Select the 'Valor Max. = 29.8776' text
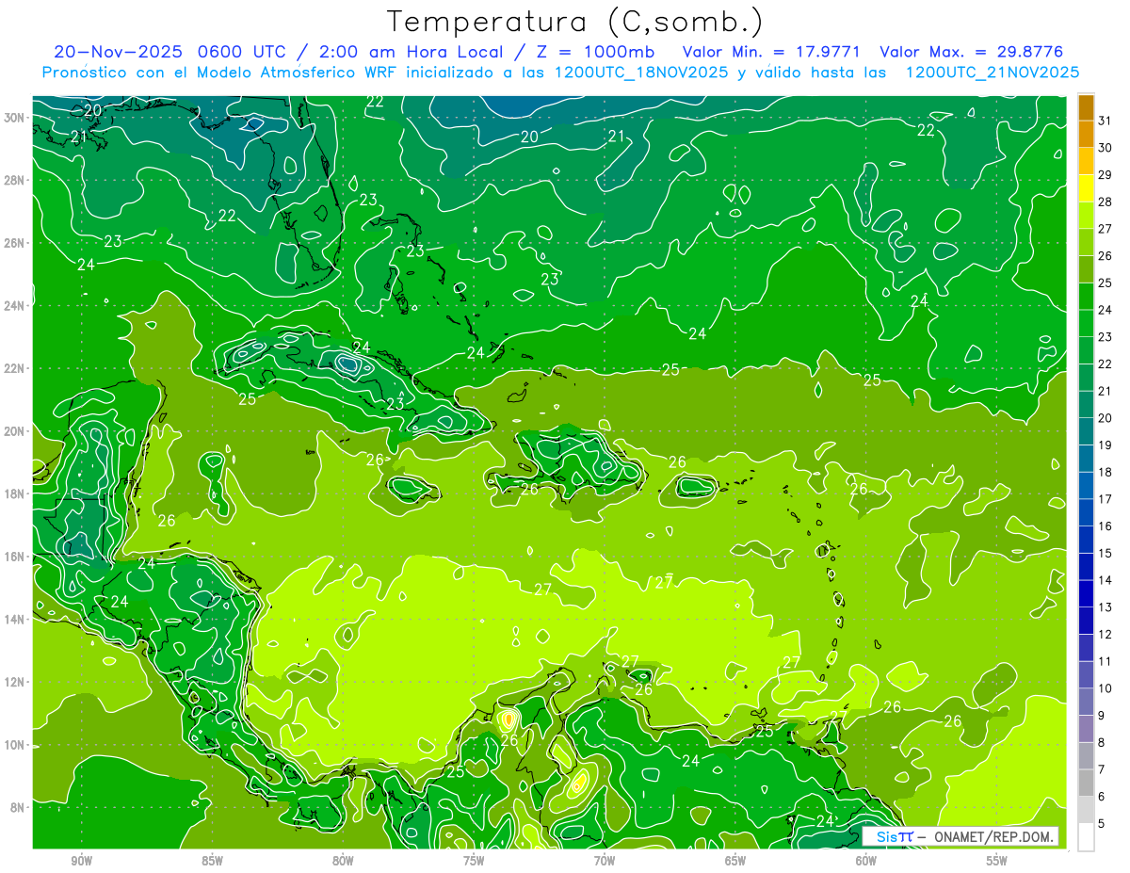 [x=972, y=52]
